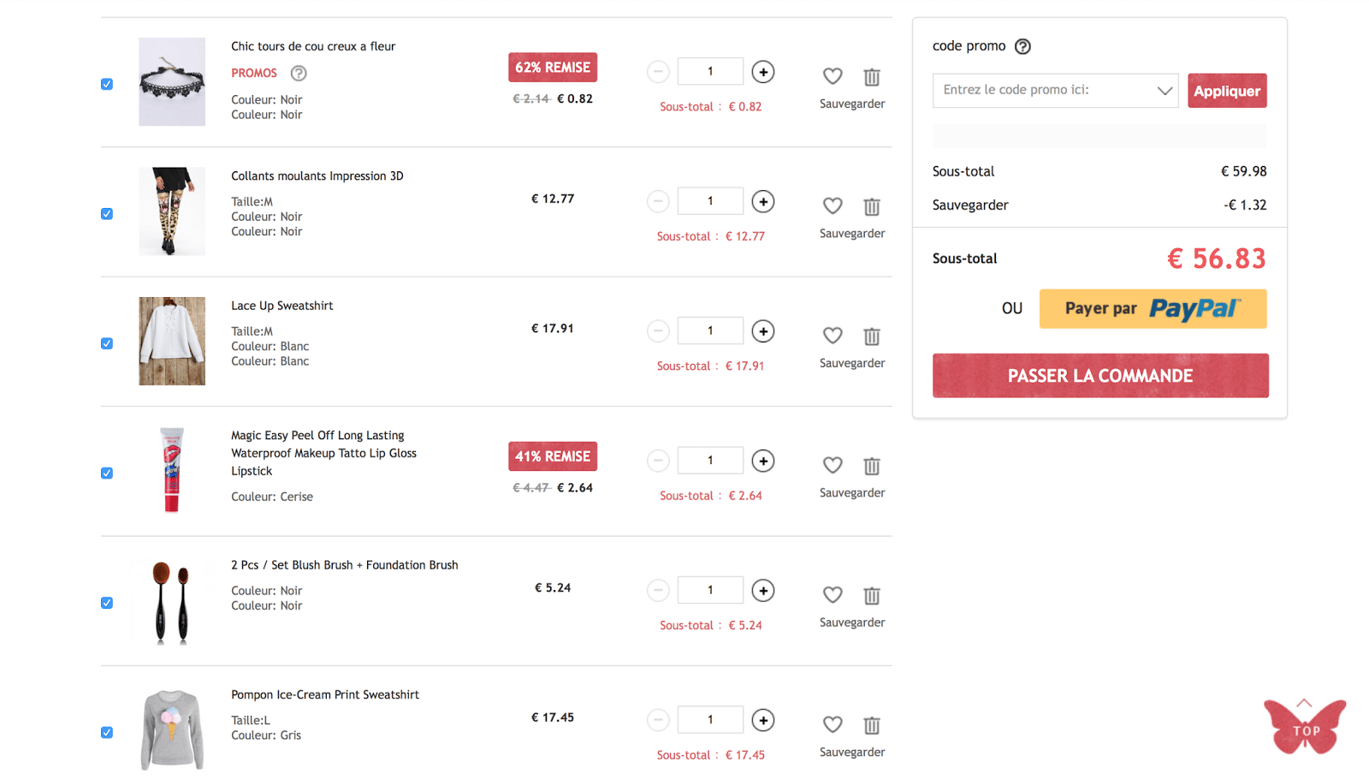Toggle checkbox for Blush Brush set

[x=107, y=603]
